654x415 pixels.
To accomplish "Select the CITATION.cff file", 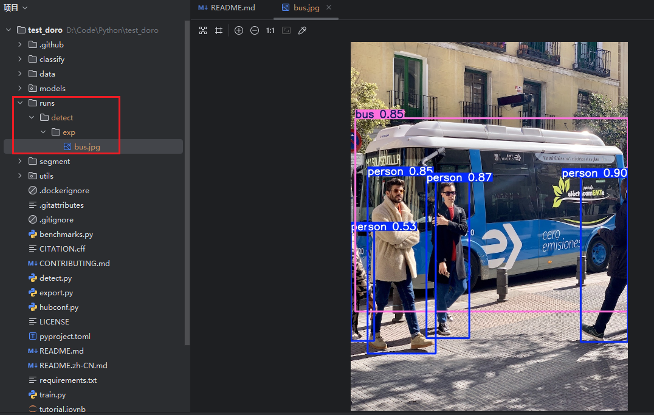I will point(93,249).
